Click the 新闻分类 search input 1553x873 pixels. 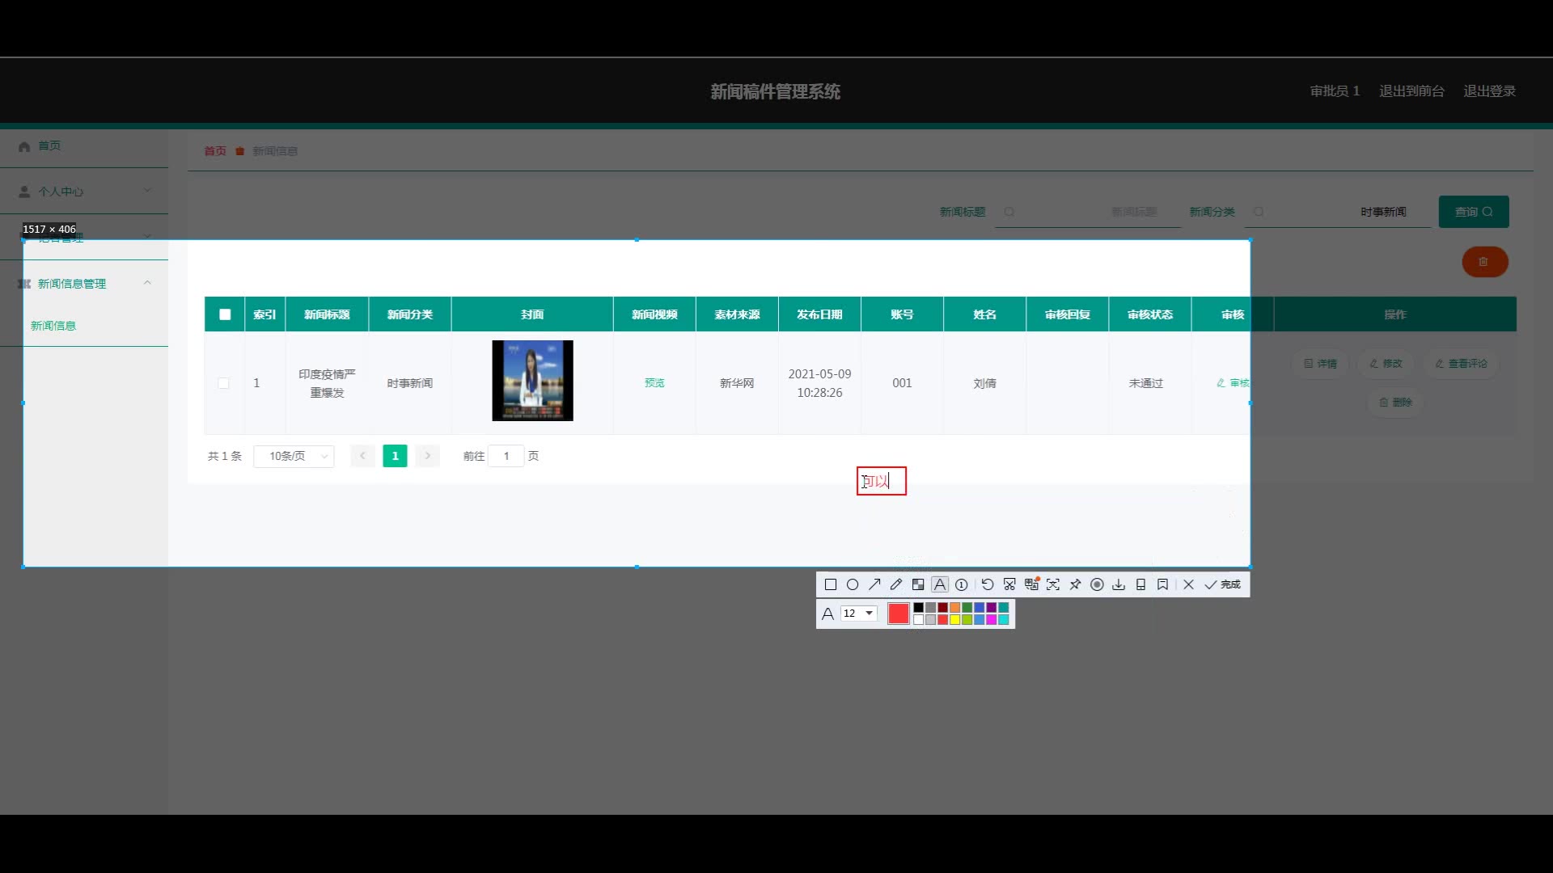click(x=1337, y=212)
